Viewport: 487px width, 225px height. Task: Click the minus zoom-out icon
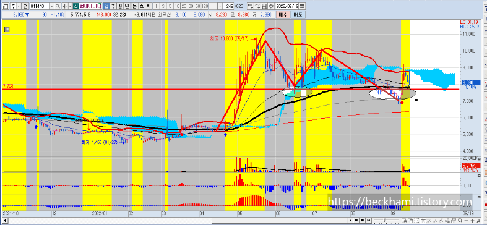click(x=466, y=221)
